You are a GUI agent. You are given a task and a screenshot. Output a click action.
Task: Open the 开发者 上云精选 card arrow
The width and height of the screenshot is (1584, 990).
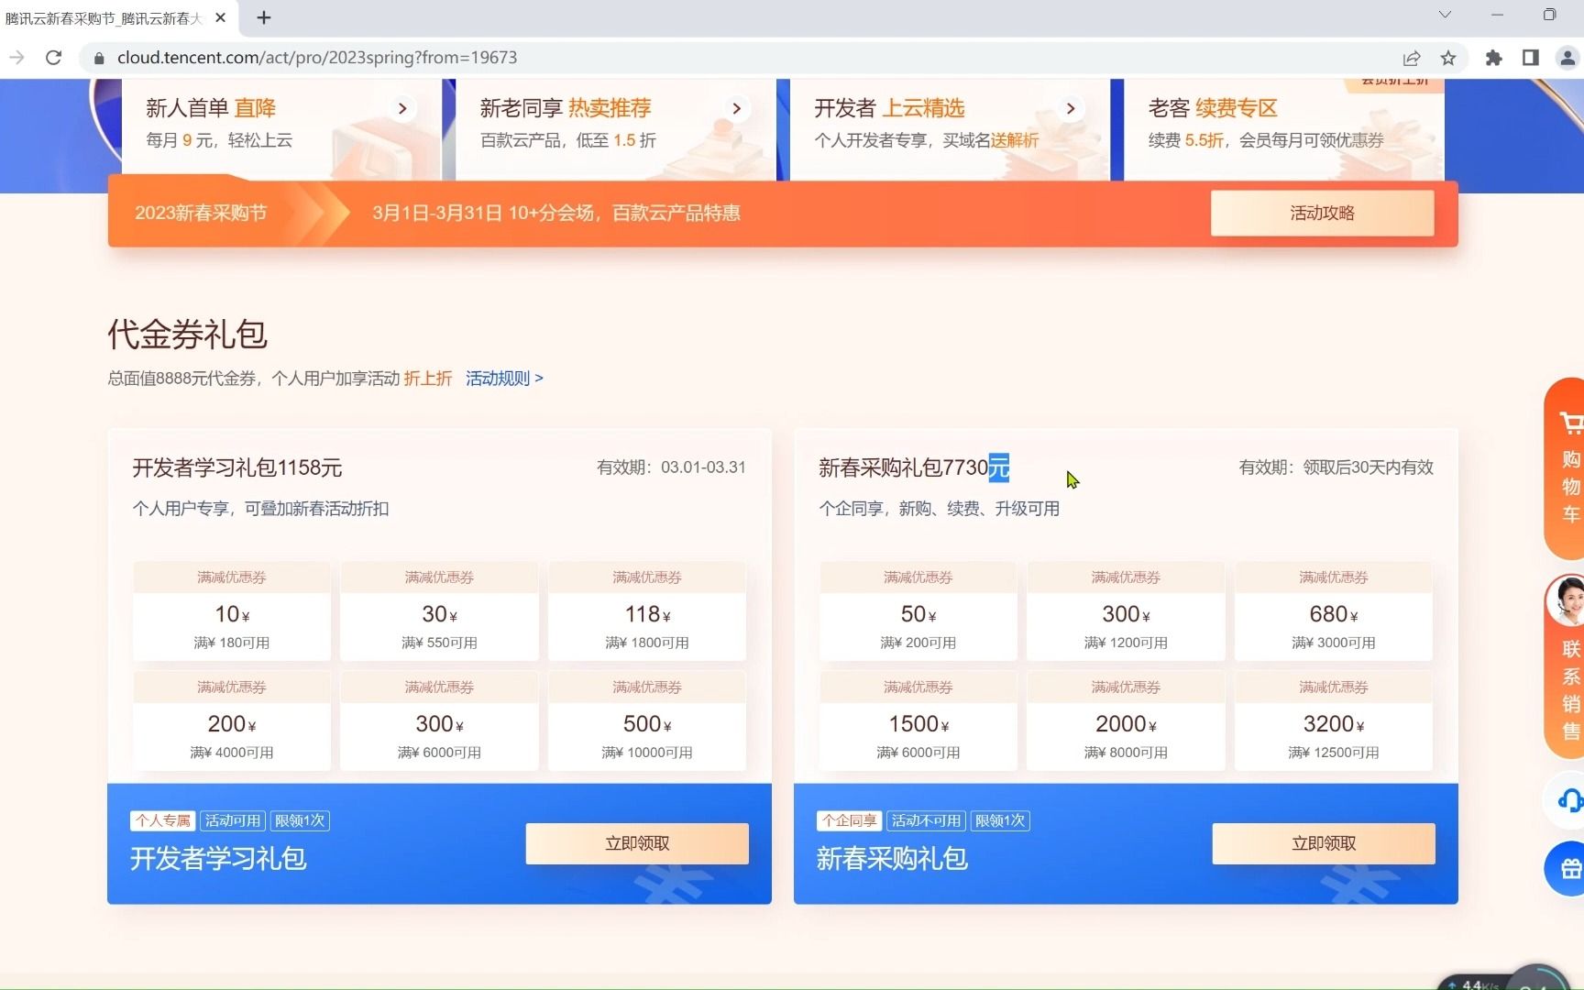[x=1070, y=108]
